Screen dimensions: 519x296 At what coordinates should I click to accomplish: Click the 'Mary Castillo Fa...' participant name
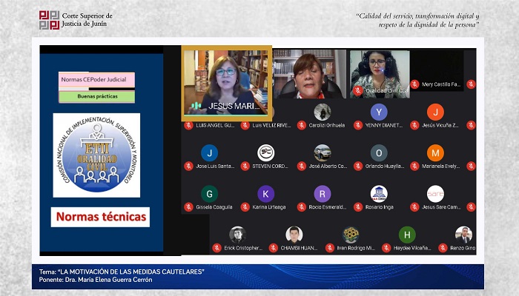point(441,84)
